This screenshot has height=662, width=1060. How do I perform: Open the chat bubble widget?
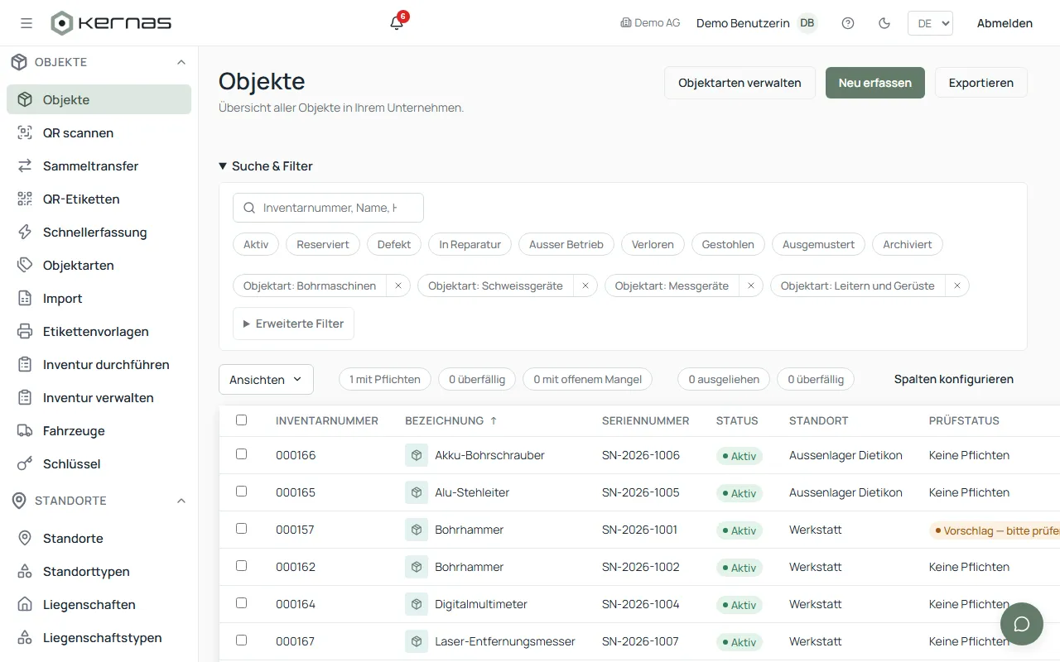click(1022, 624)
